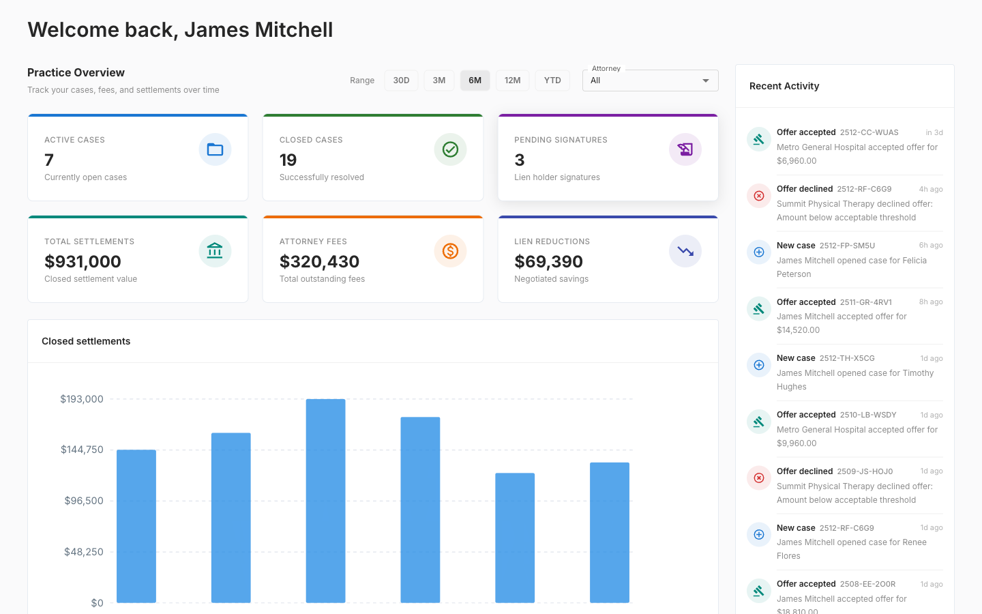This screenshot has height=614, width=982.
Task: Switch range to 30D
Action: 401,80
